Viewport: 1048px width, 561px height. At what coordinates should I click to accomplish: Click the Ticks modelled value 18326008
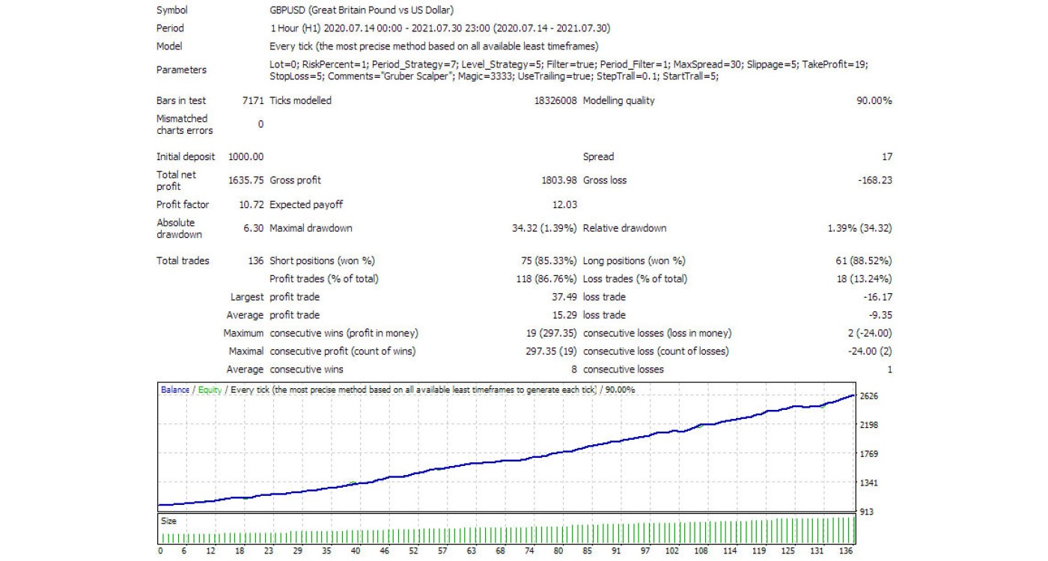pyautogui.click(x=551, y=100)
